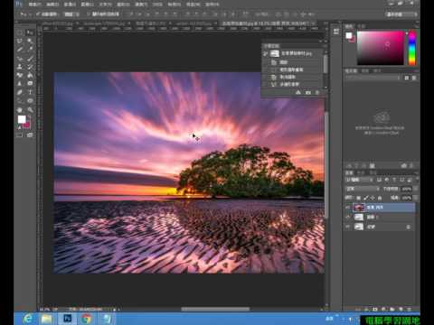Select the last history state row

click(291, 85)
